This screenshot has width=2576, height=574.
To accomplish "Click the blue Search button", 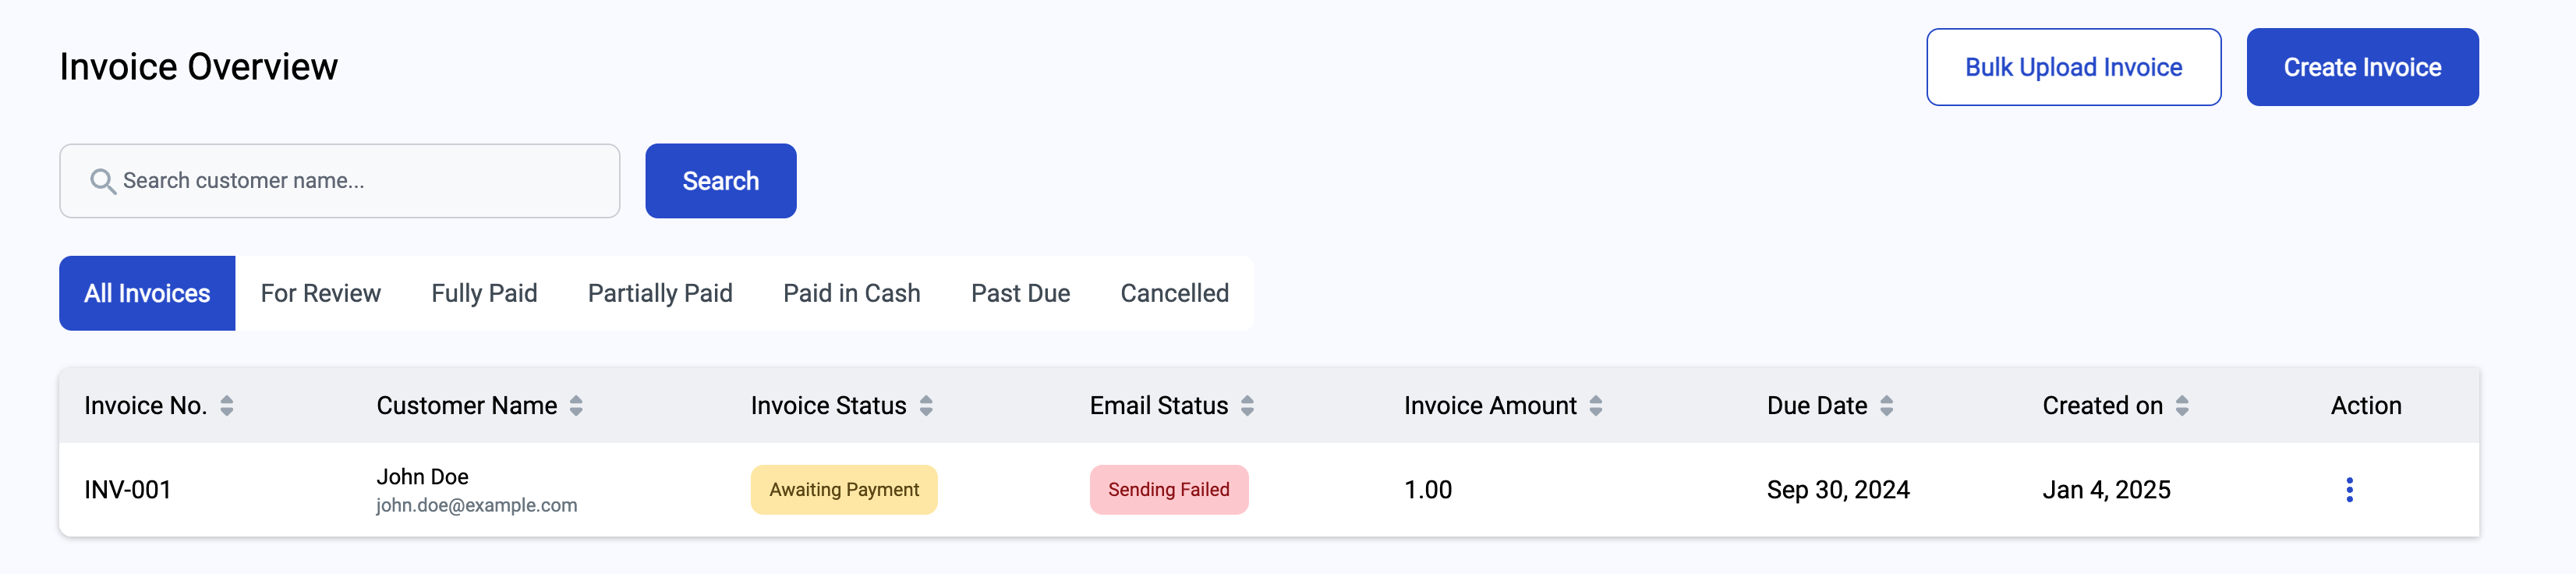I will pos(720,181).
